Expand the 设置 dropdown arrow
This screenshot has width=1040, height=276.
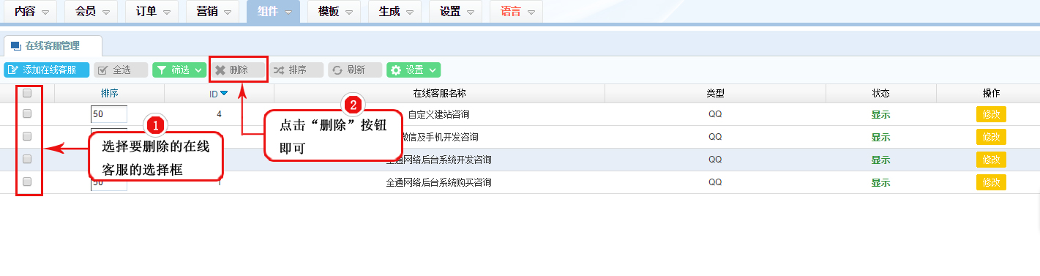[x=433, y=70]
